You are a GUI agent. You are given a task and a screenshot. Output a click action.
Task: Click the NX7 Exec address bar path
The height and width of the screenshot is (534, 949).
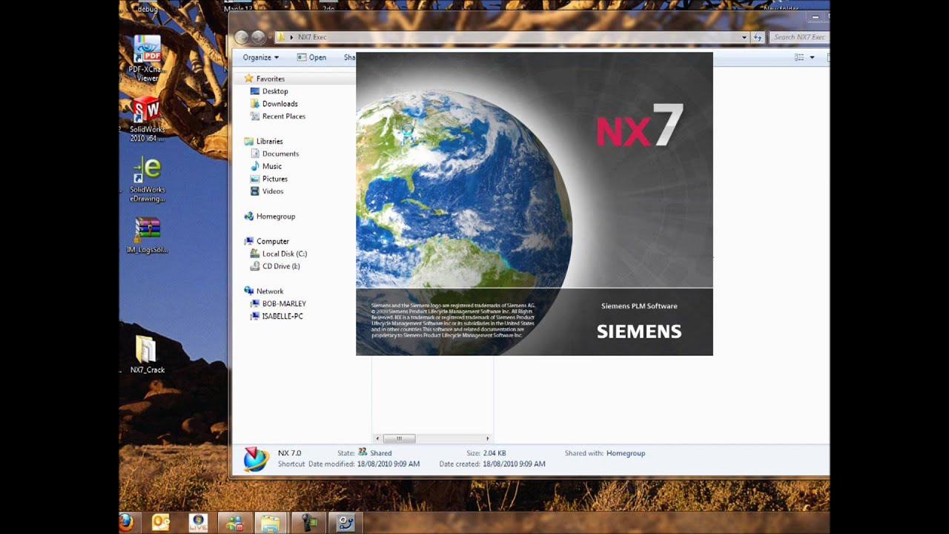[x=312, y=37]
